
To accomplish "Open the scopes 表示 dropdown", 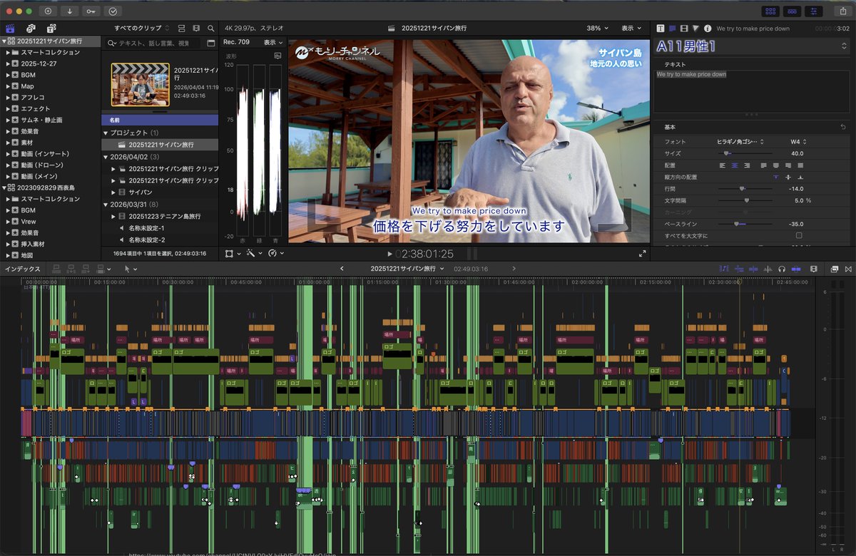I will pos(272,42).
